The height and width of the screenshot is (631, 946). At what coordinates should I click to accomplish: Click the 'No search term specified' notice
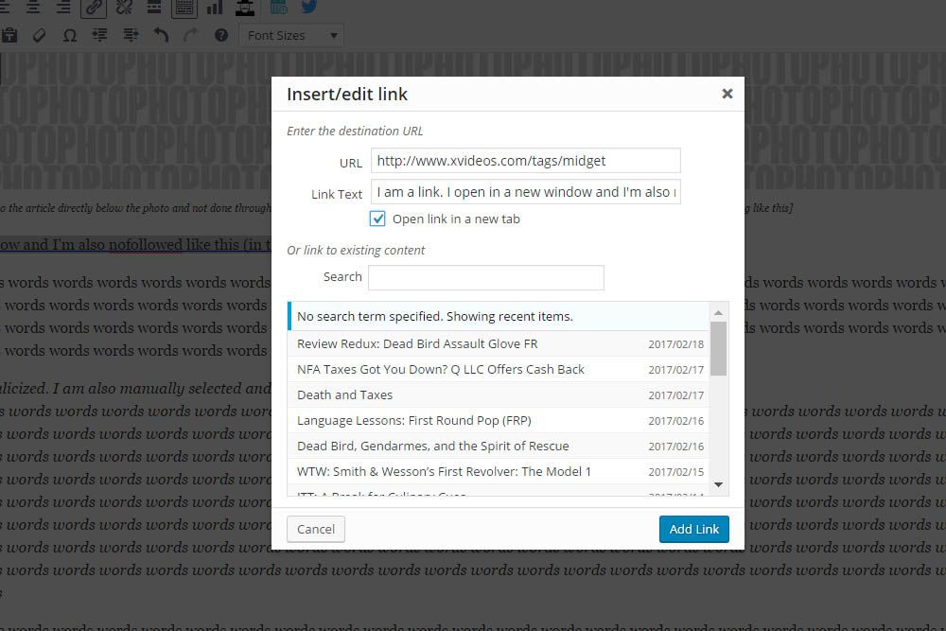[x=499, y=316]
